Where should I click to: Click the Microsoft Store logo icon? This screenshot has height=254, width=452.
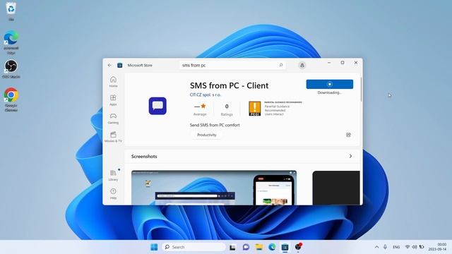[120, 66]
